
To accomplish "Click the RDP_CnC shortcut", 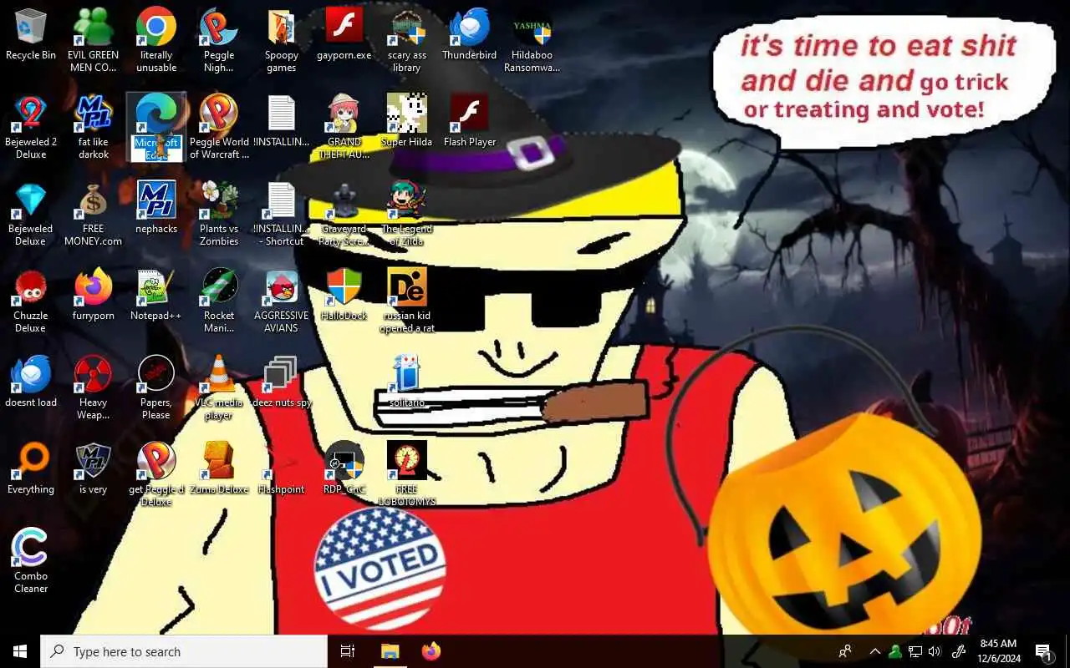I will coord(344,469).
